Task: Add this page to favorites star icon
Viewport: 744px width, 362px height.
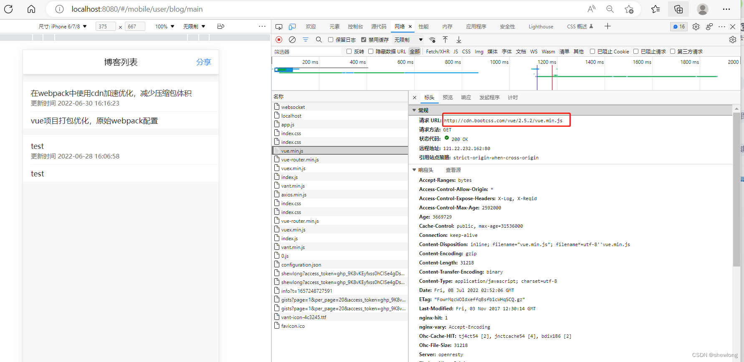Action: click(629, 9)
